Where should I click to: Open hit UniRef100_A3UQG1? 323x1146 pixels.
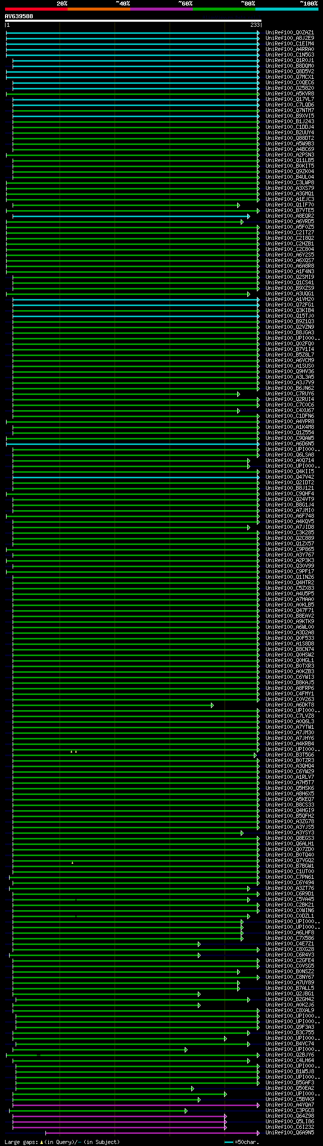tap(290, 293)
